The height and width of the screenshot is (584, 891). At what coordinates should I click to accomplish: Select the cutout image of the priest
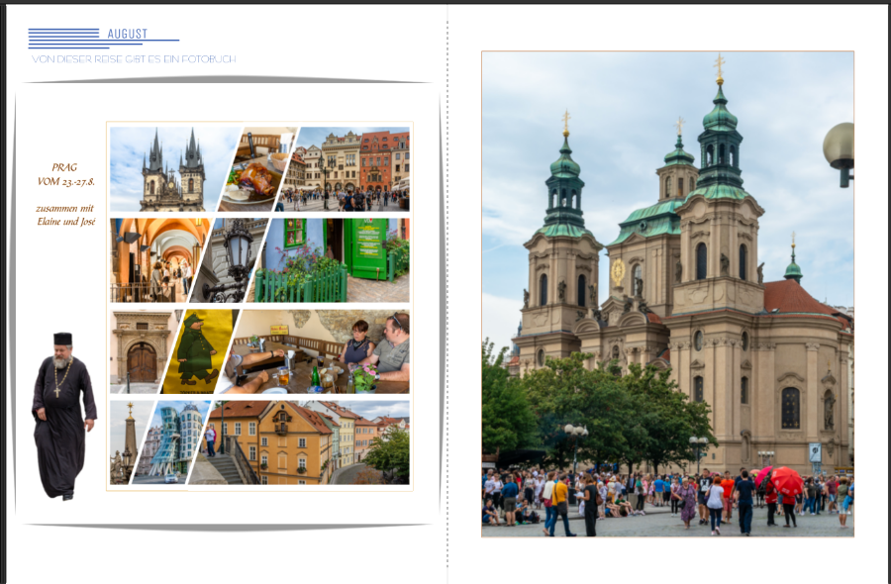63,416
